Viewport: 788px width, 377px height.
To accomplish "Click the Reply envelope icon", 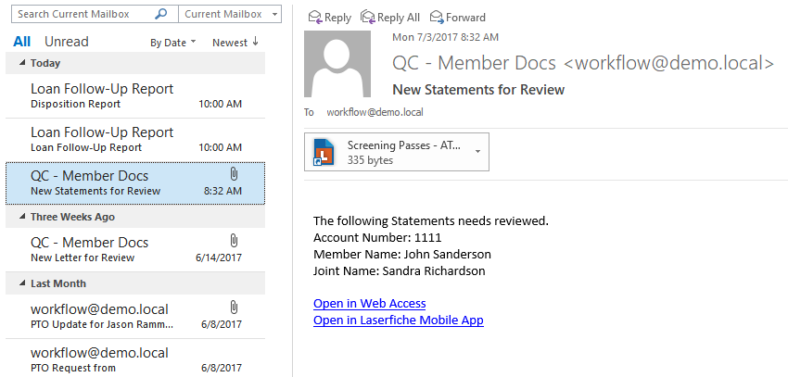I will (315, 17).
